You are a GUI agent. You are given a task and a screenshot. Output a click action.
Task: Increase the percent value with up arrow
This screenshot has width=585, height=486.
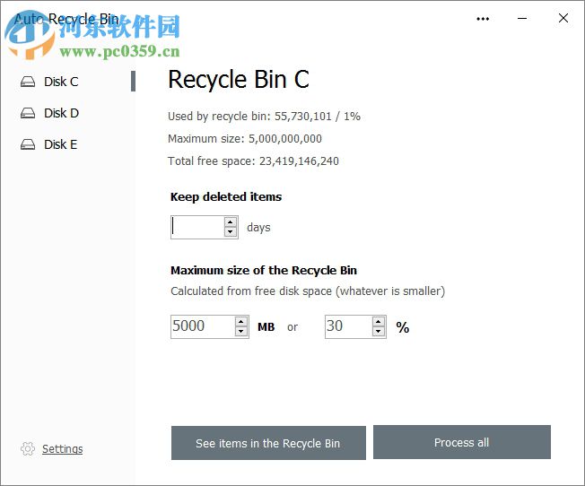379,322
